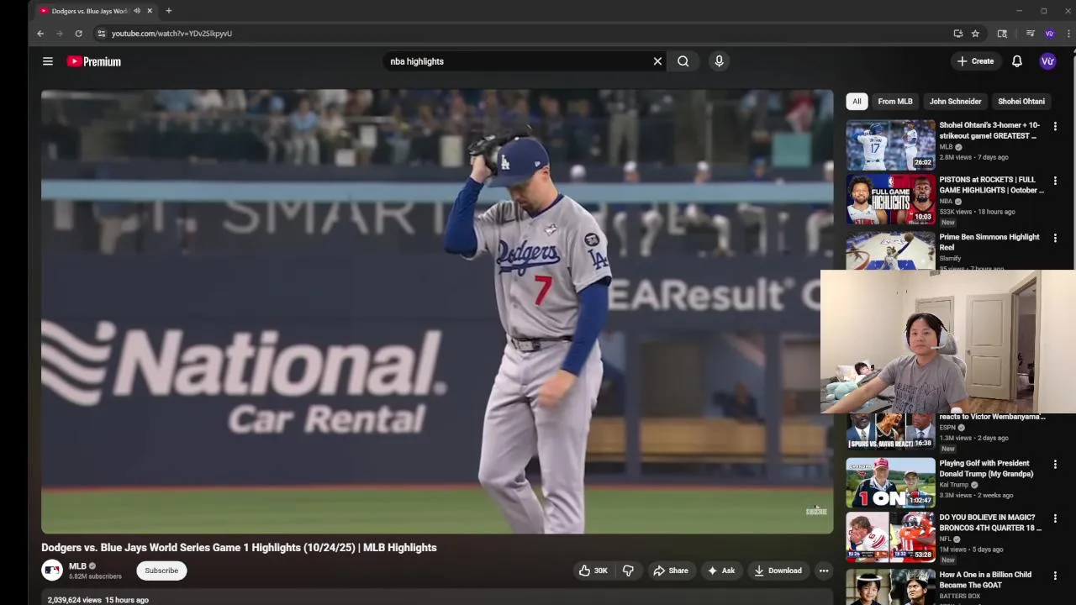Open the Playing Golf 1 ON 1 thumbnail
This screenshot has width=1076, height=605.
tap(890, 482)
